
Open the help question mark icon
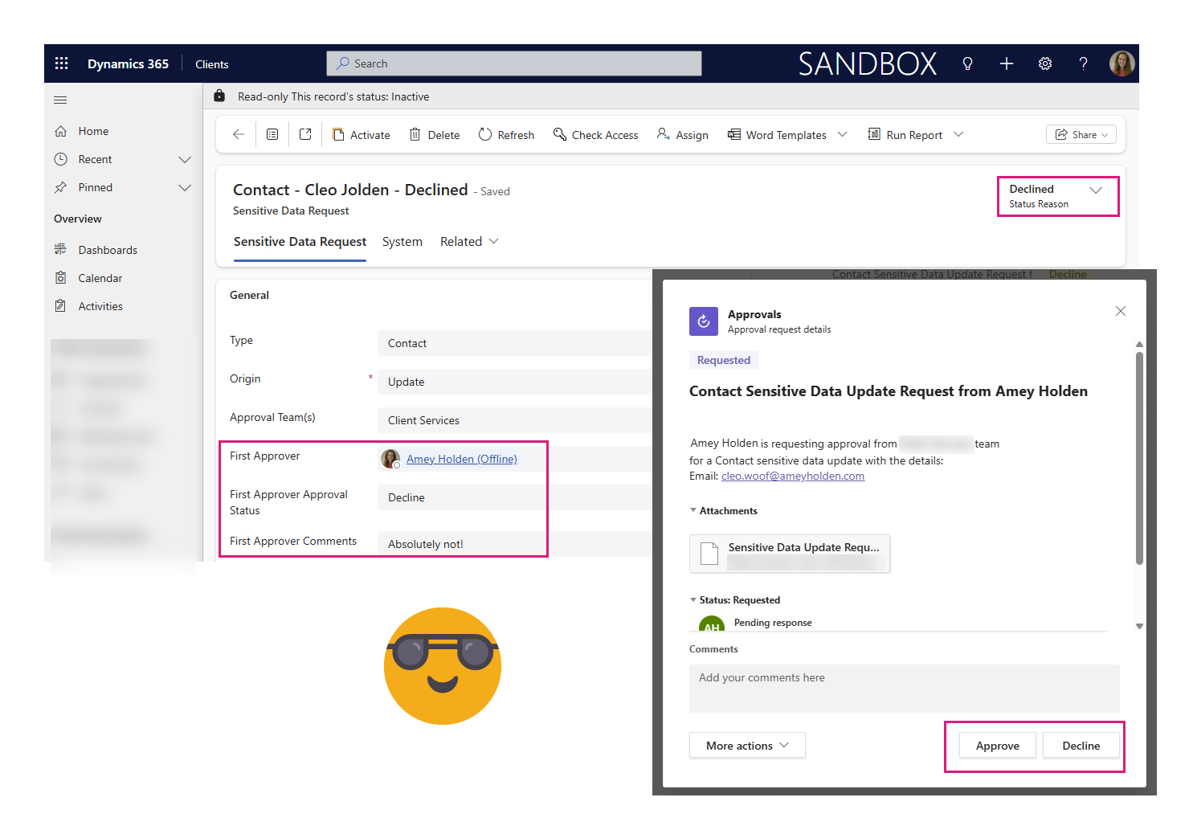coord(1083,63)
